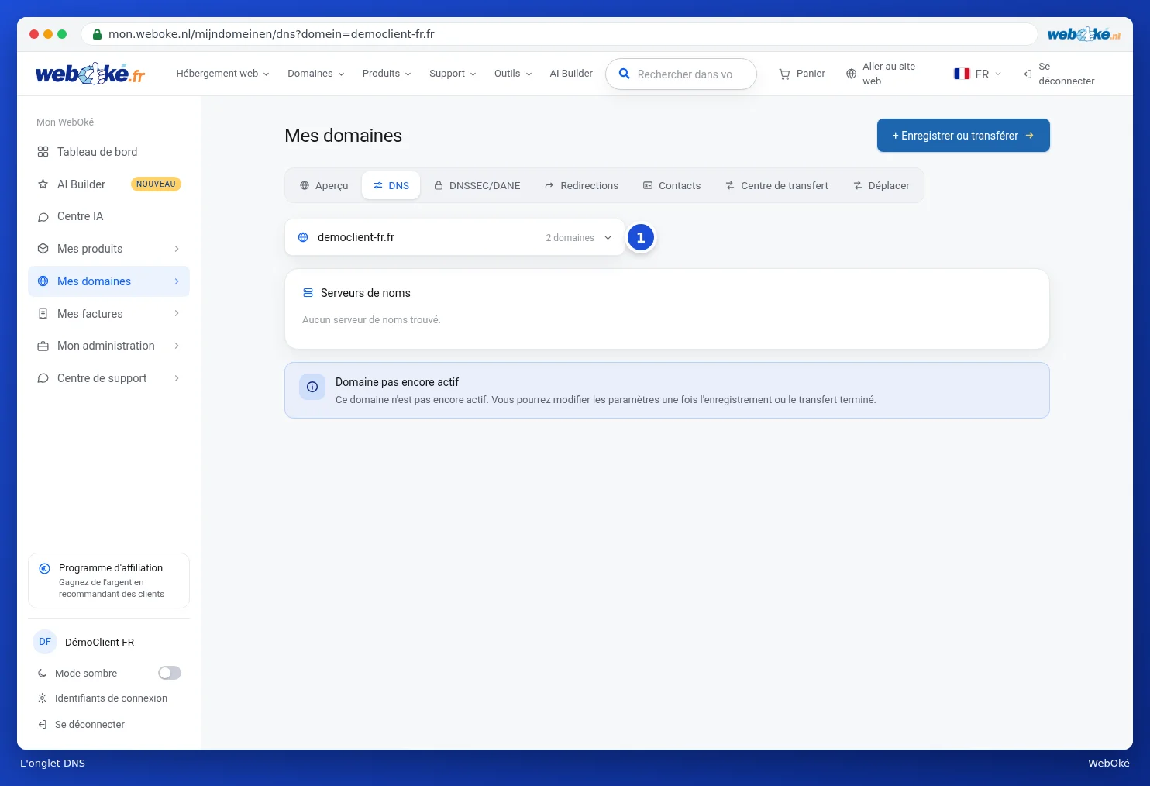Viewport: 1150px width, 786px height.
Task: Click the Identifiants de connexion gear icon
Action: [x=42, y=698]
